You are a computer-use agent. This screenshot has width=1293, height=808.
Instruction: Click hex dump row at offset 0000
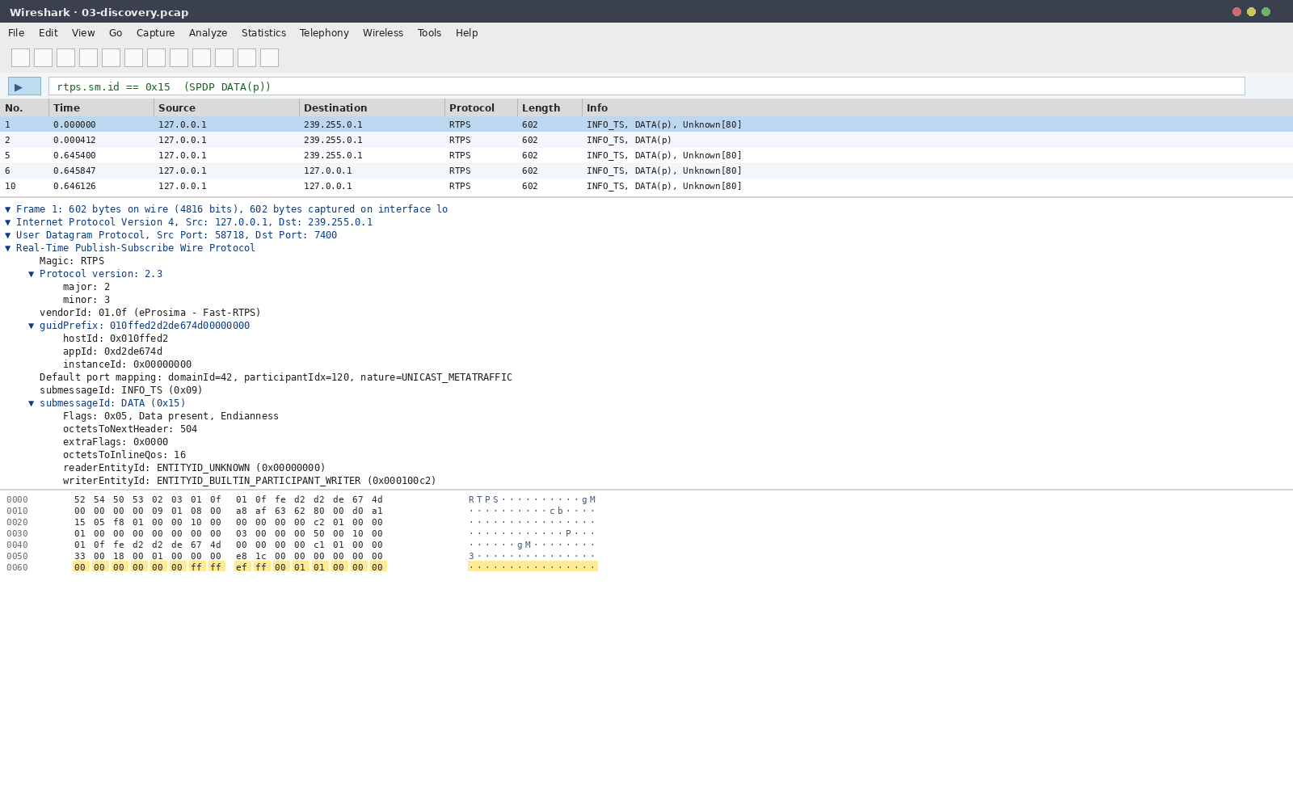point(301,499)
